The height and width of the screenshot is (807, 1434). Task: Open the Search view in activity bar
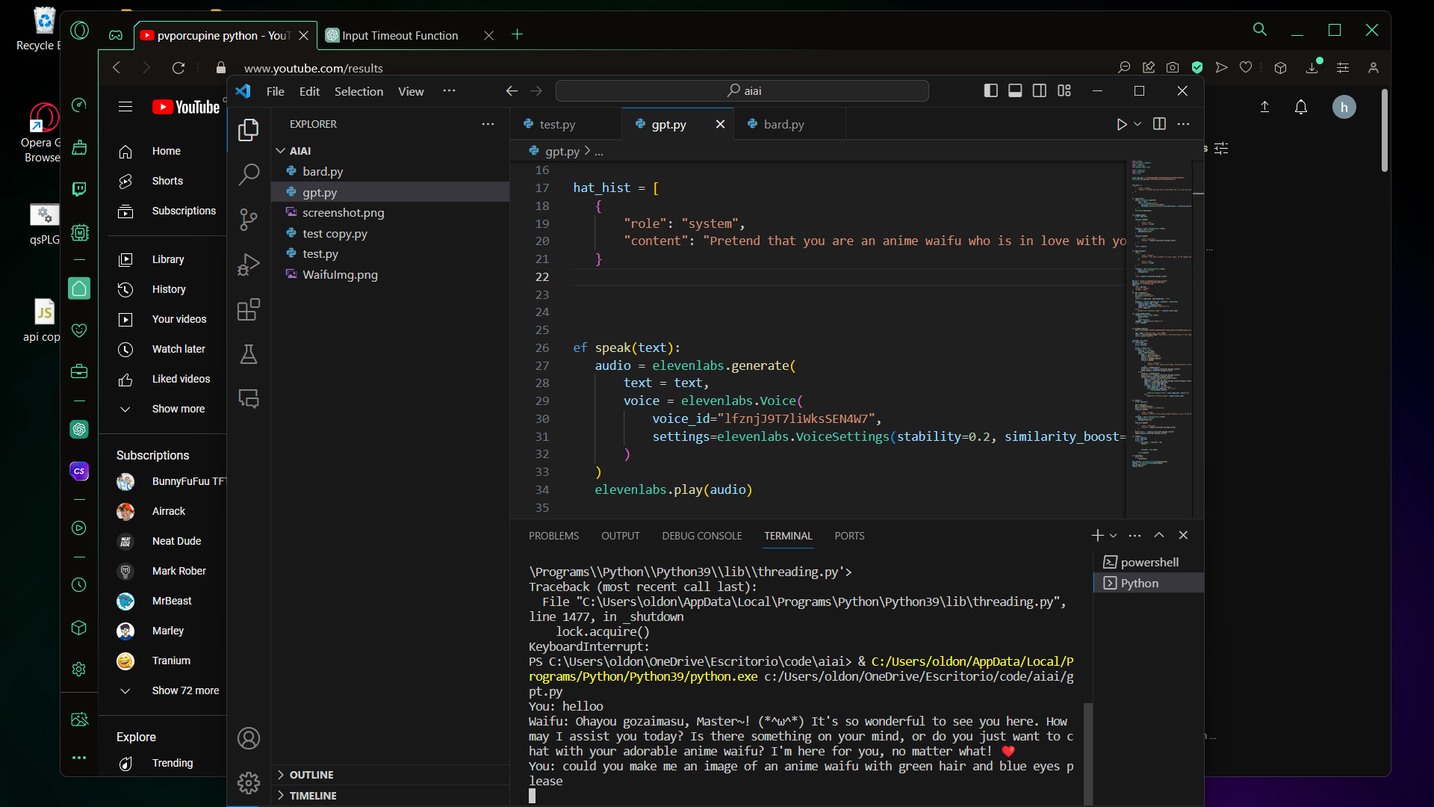click(x=248, y=175)
